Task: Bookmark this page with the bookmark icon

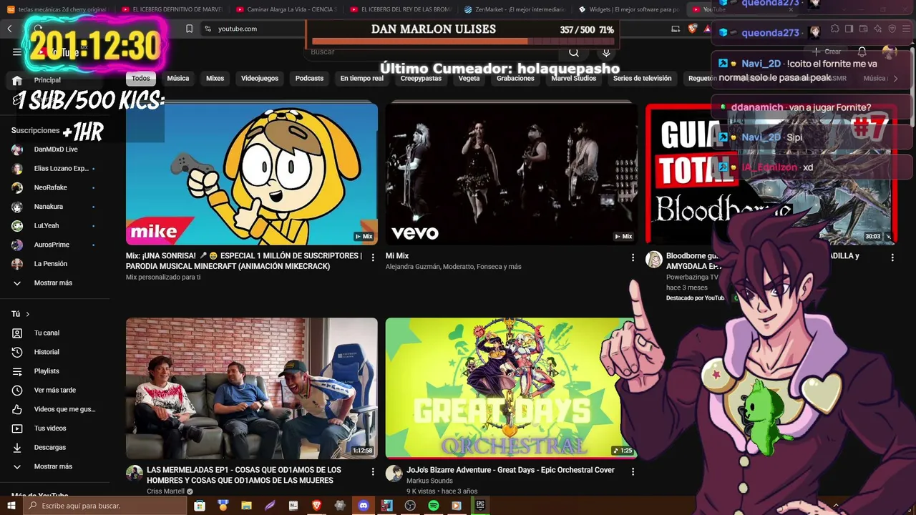Action: 189,29
